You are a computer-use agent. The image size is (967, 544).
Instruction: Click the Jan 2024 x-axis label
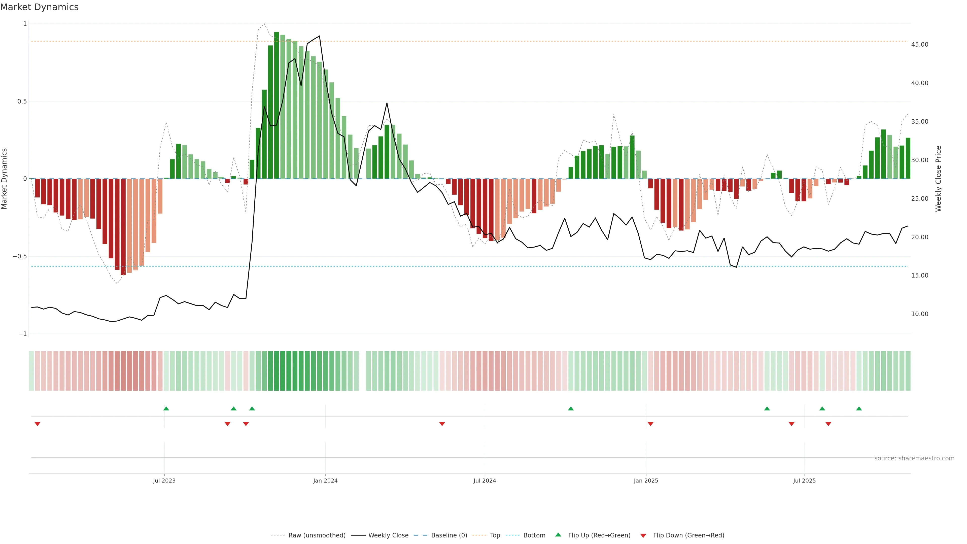pyautogui.click(x=325, y=481)
